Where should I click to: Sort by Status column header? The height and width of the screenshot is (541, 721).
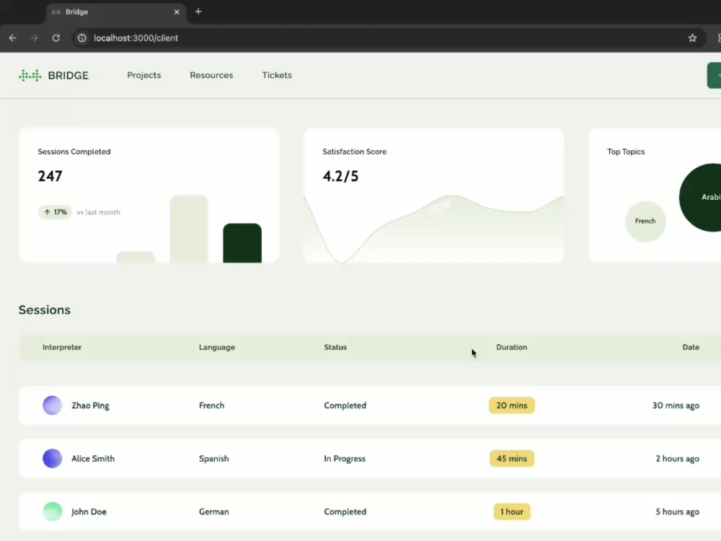click(x=335, y=348)
